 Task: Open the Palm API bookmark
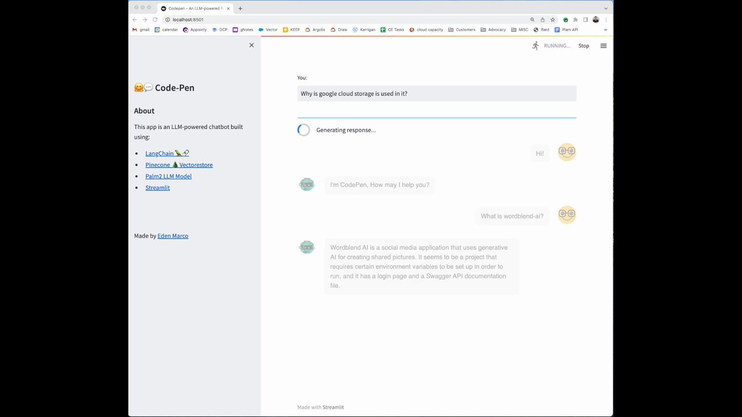[566, 30]
